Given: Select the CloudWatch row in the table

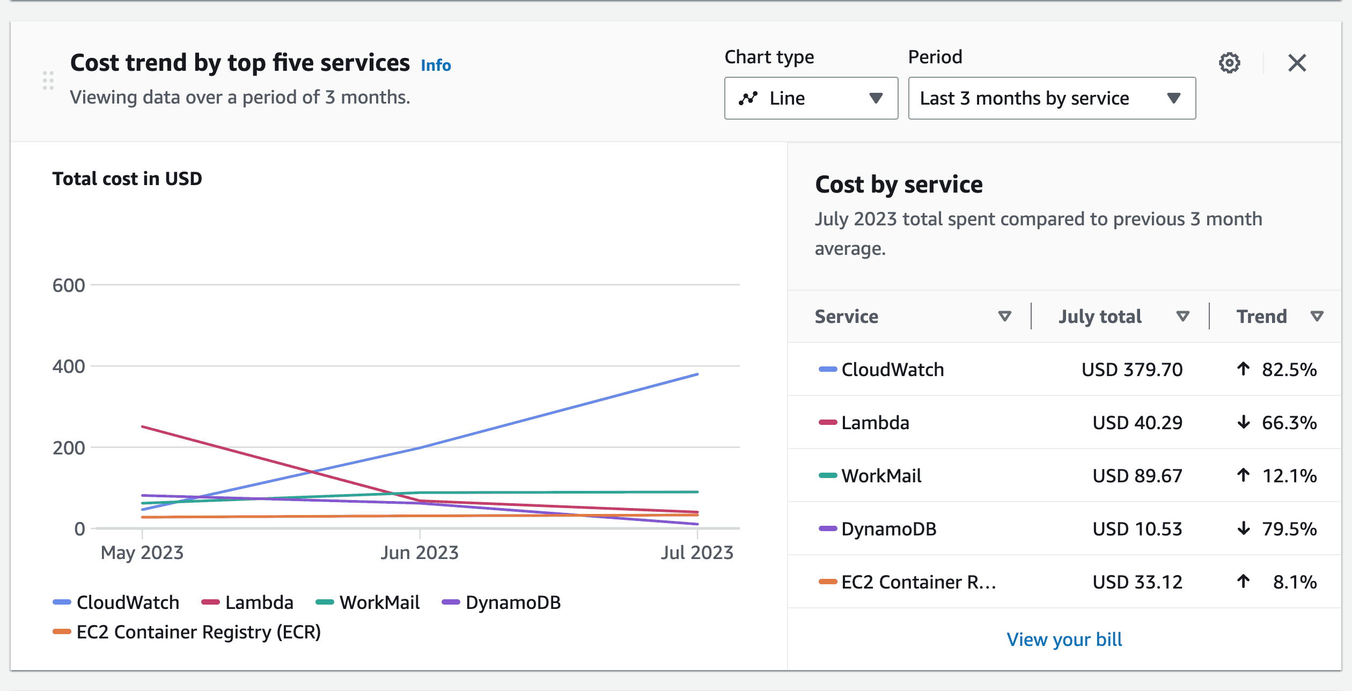Looking at the screenshot, I should (893, 369).
